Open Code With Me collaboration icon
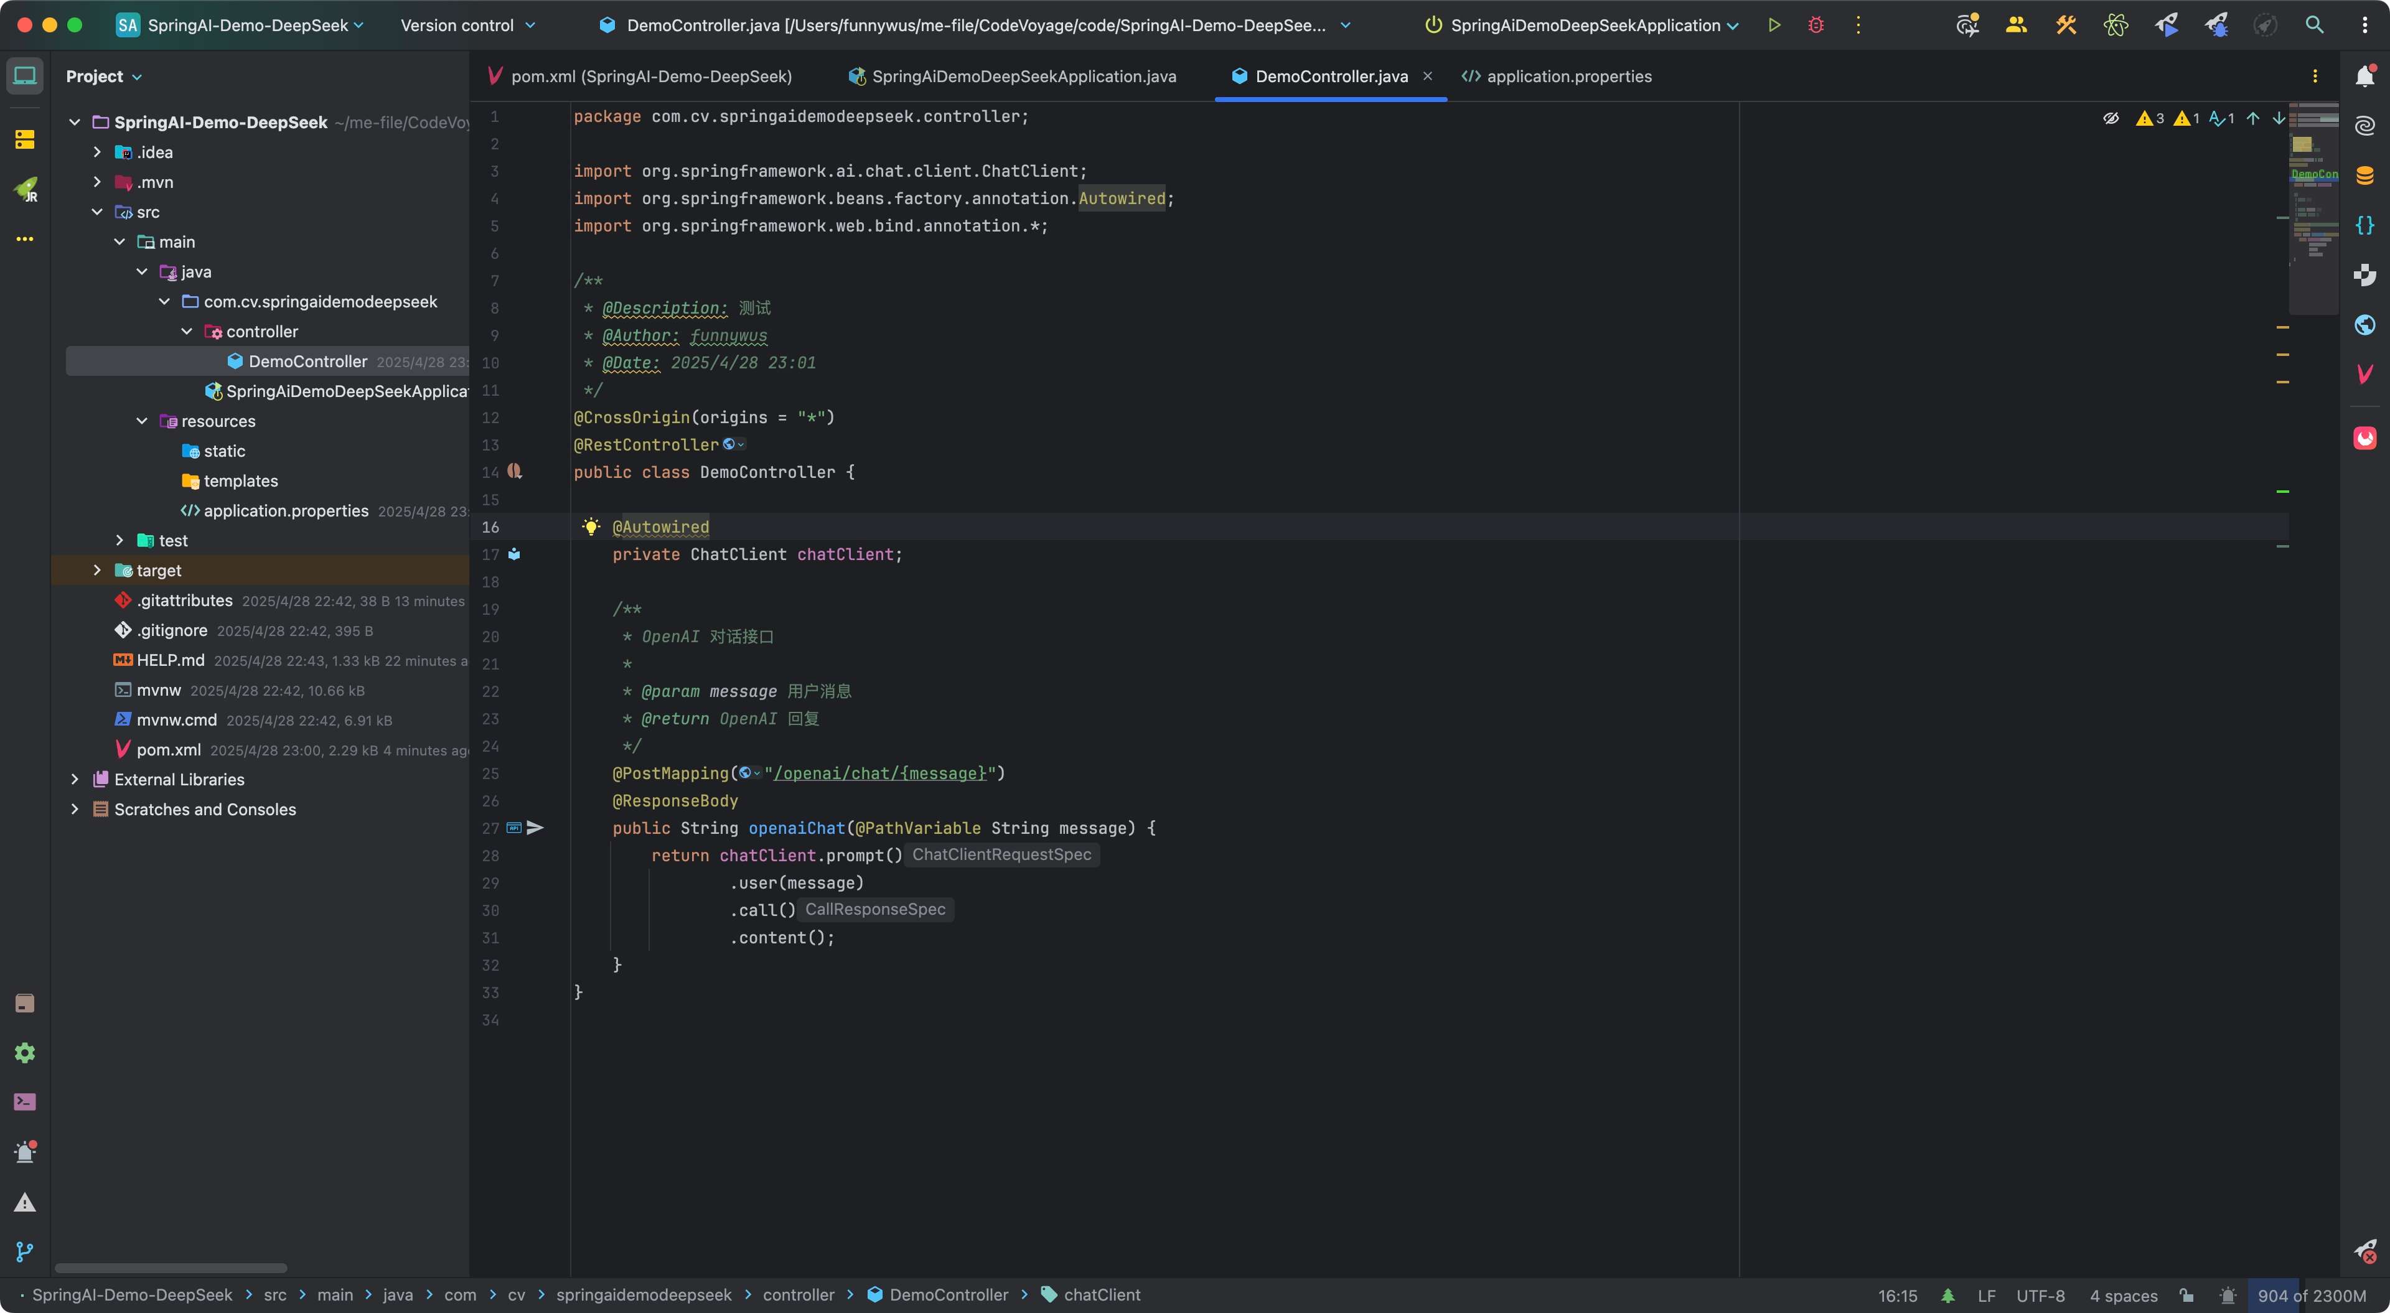Screen dimensions: 2390x1313 pos(2016,25)
